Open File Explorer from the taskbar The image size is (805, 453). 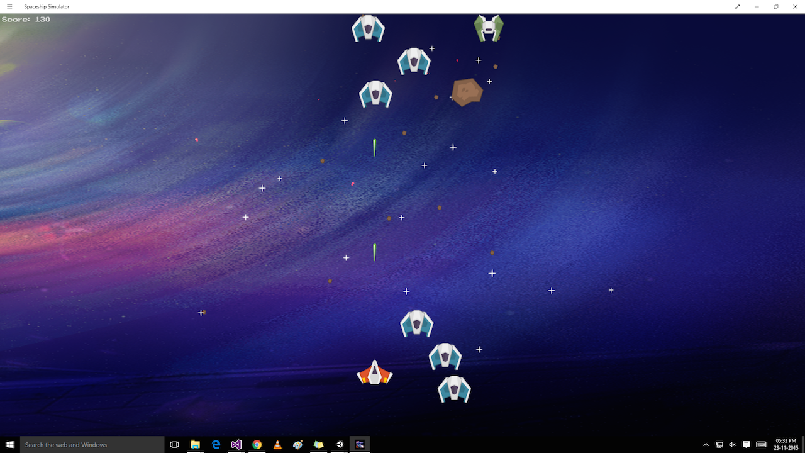(195, 445)
